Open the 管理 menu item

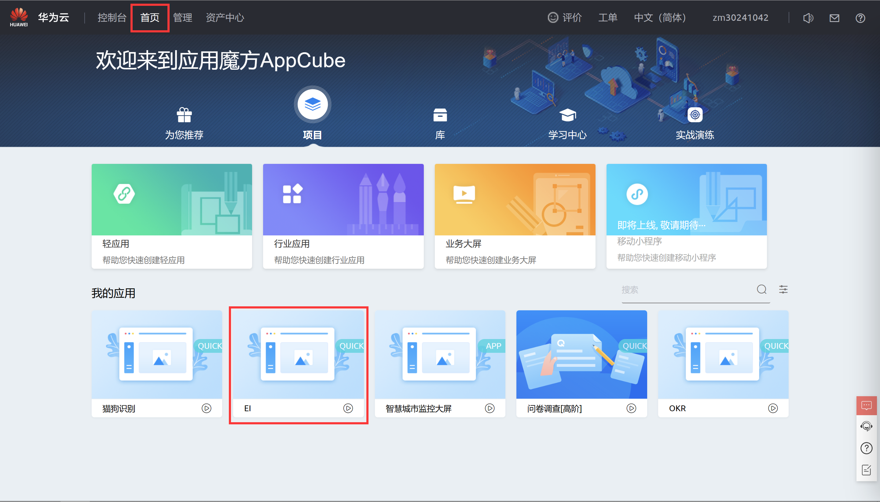[x=183, y=18]
